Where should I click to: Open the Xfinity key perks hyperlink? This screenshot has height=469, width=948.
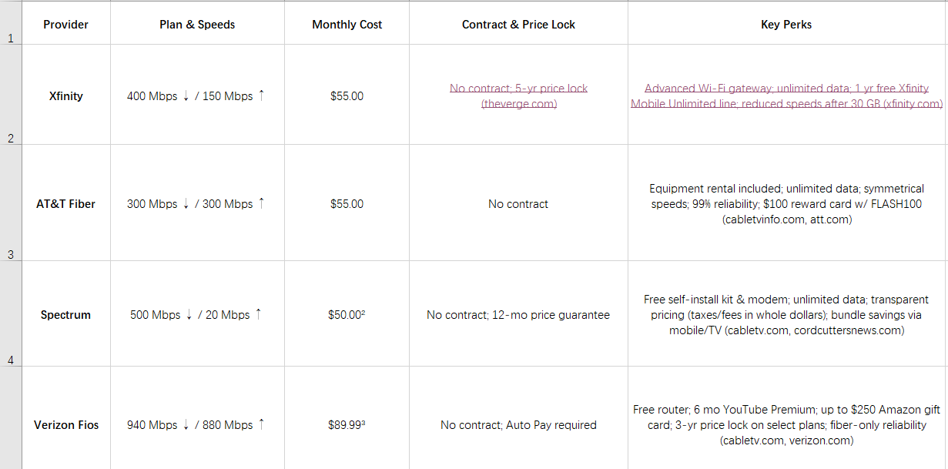click(786, 96)
